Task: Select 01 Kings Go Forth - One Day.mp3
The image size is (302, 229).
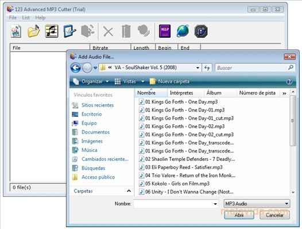Action: tap(179, 102)
